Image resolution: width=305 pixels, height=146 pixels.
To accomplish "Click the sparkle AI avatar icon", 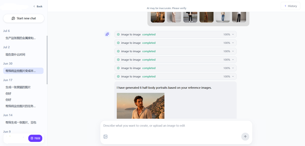I will click(x=107, y=34).
